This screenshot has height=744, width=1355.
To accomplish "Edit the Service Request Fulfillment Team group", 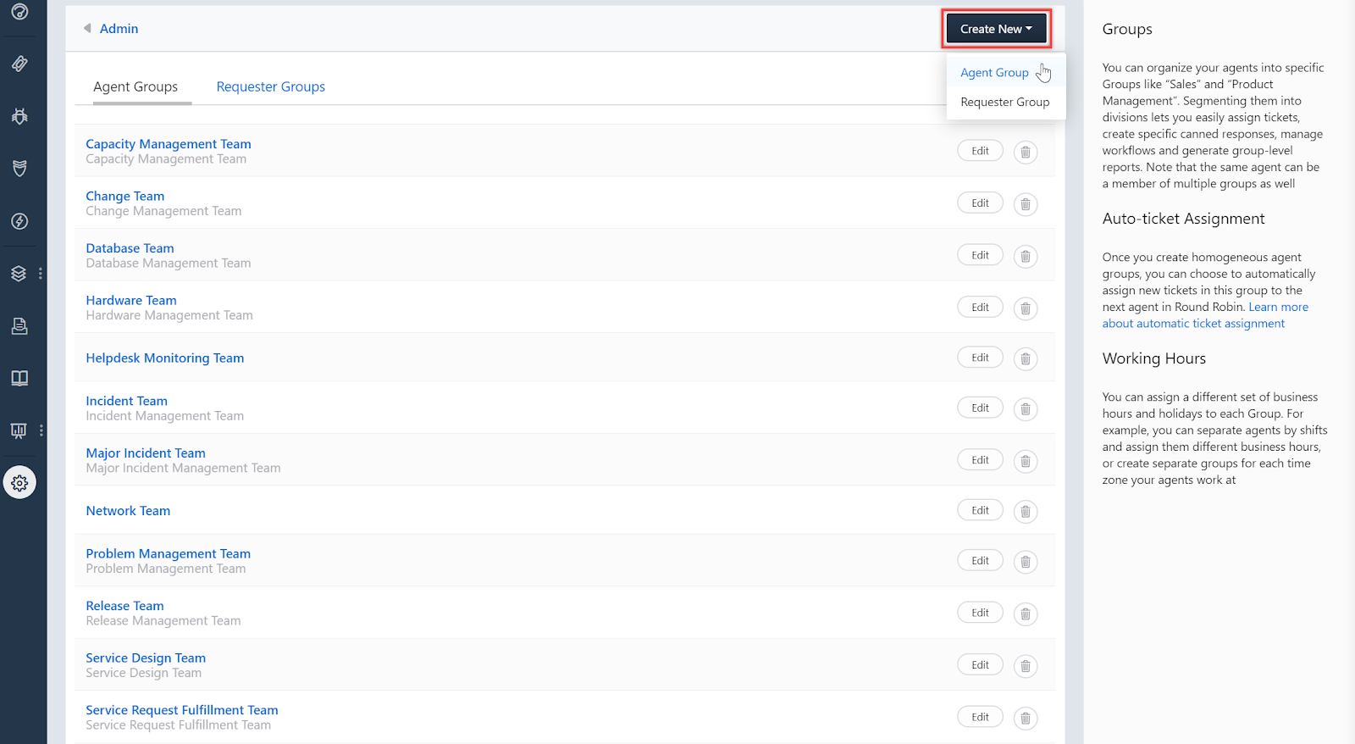I will [980, 717].
